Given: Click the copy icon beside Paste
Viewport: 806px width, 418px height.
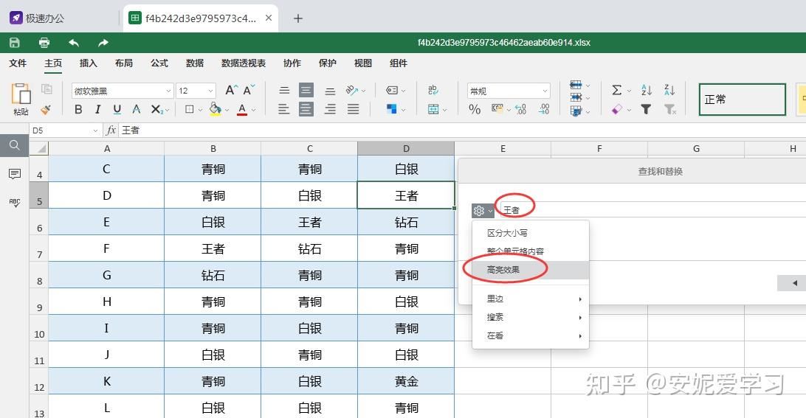Looking at the screenshot, I should (x=46, y=89).
